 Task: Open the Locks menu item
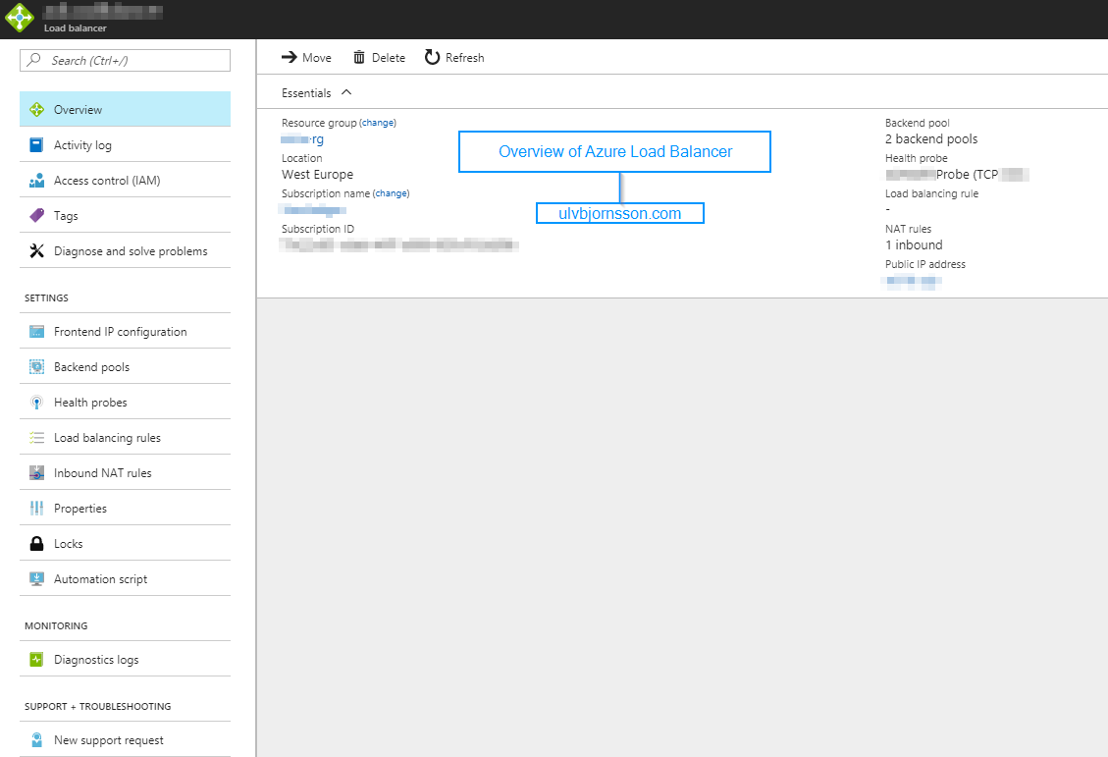click(x=125, y=544)
